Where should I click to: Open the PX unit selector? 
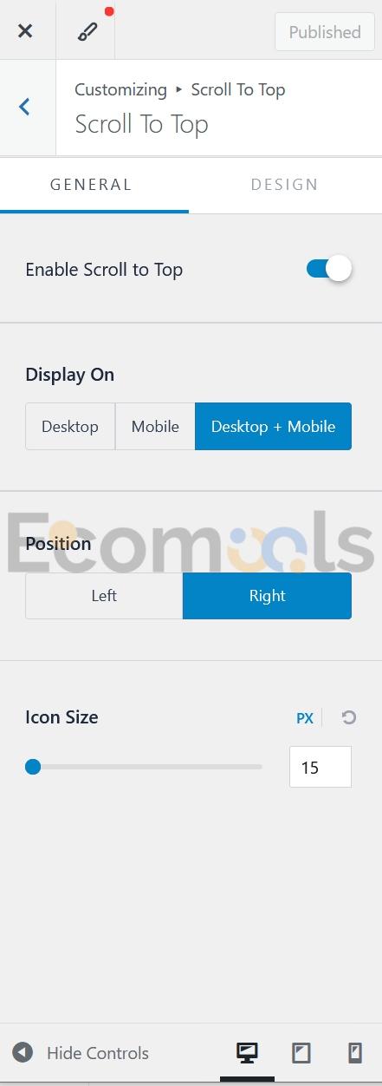[x=305, y=718]
